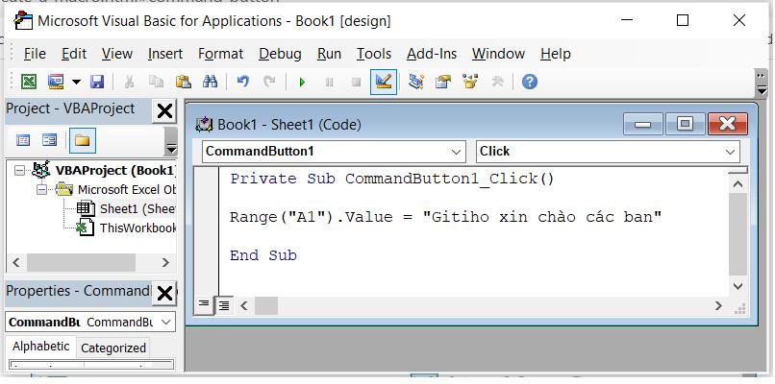The image size is (775, 384).
Task: Save the workbook with the floppy disk icon
Action: point(97,82)
